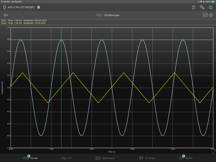Tap the Wi-Fi status icon
This screenshot has height=162, width=216.
pos(201,2)
